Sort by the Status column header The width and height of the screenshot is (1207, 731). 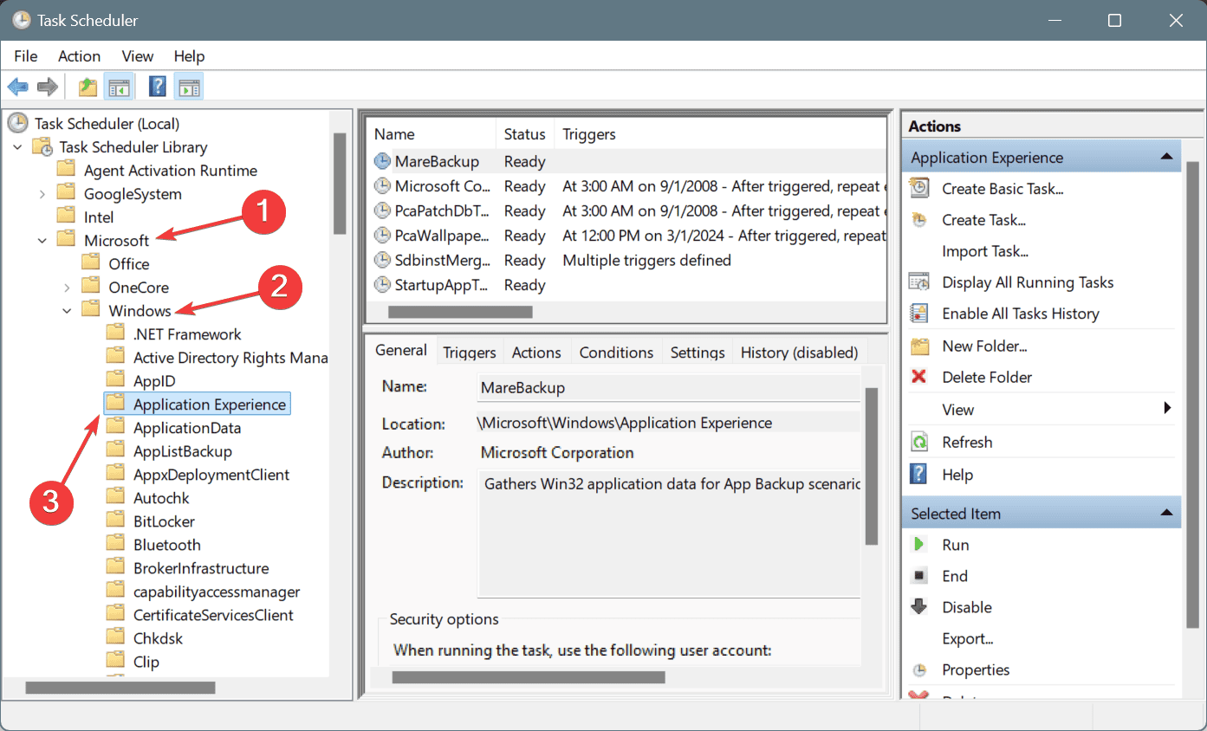tap(525, 134)
